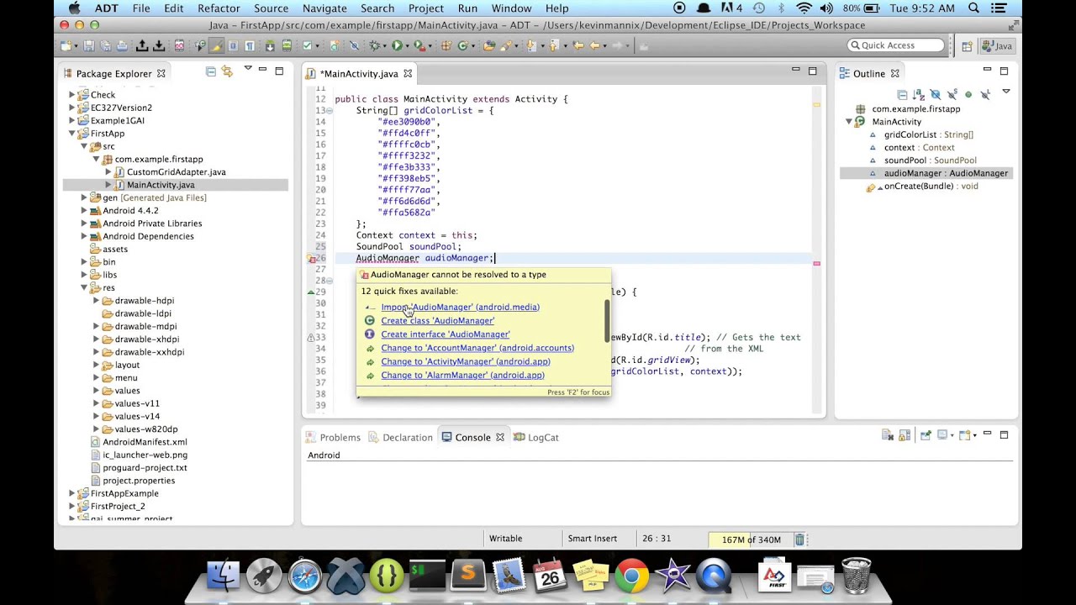Select the Java perspective button
Screen dimensions: 1076x605
coord(996,46)
